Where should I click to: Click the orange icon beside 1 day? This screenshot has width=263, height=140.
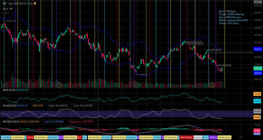[35, 3]
